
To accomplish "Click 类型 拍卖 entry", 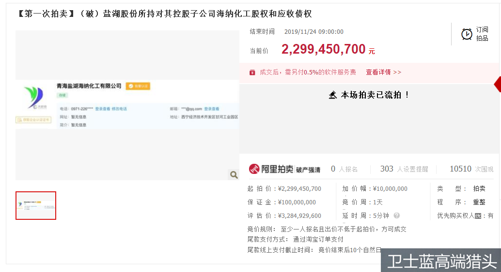I will click(x=461, y=189).
